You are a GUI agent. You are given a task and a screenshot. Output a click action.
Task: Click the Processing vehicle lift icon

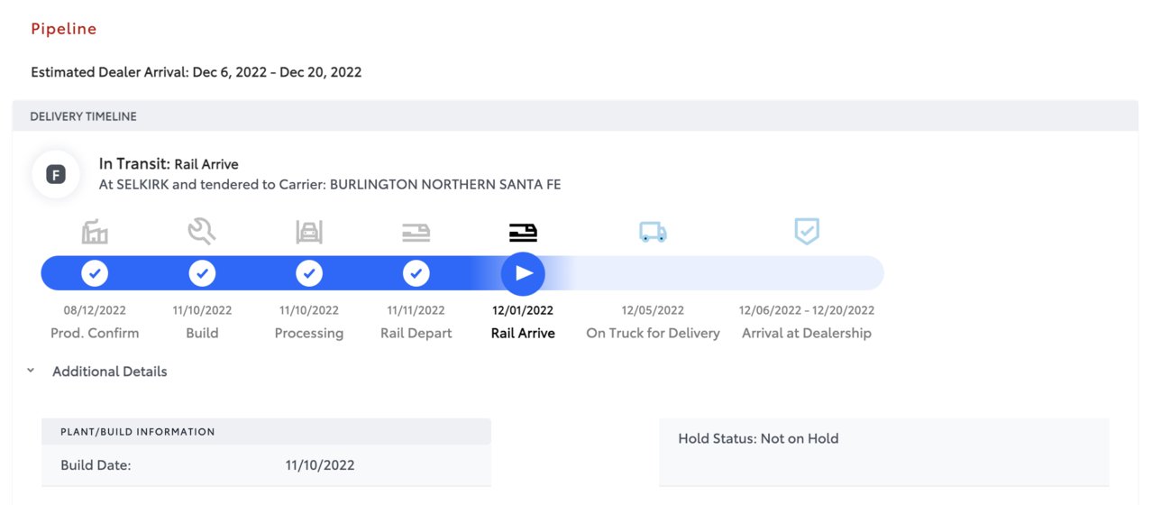click(x=309, y=233)
